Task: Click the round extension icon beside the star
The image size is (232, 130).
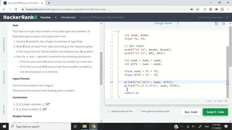Action: [205, 9]
